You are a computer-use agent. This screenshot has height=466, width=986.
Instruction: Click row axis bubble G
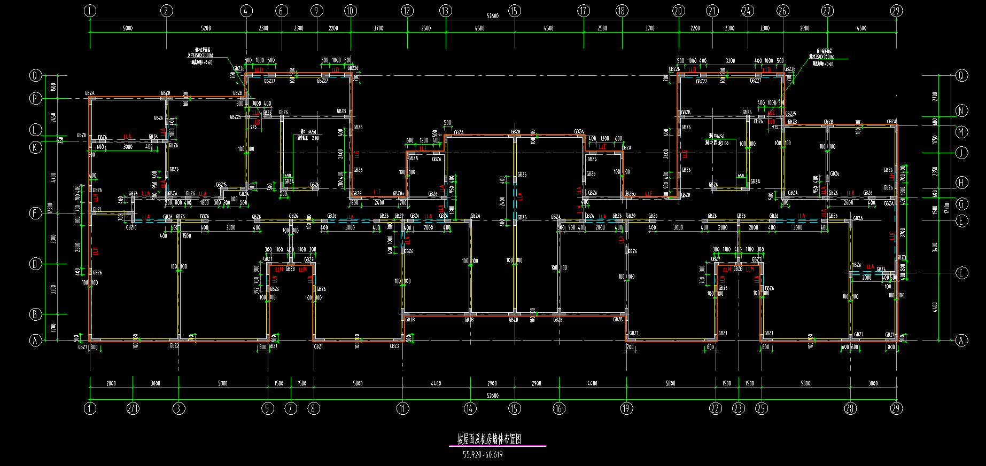click(961, 204)
